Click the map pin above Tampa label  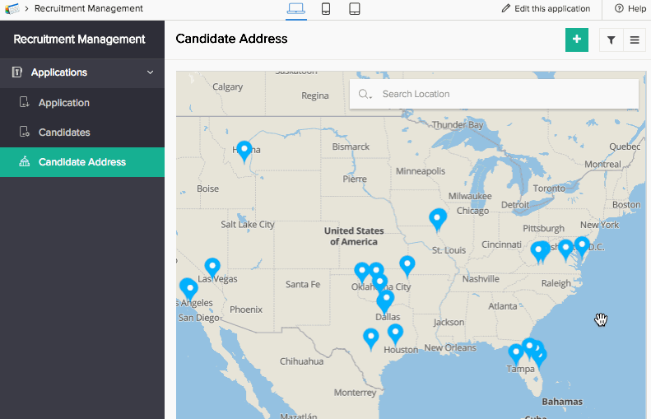[x=516, y=355]
